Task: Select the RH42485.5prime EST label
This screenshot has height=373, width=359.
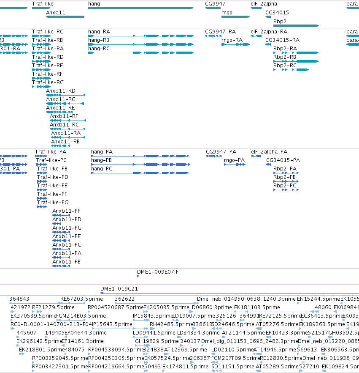Action: coord(171,324)
